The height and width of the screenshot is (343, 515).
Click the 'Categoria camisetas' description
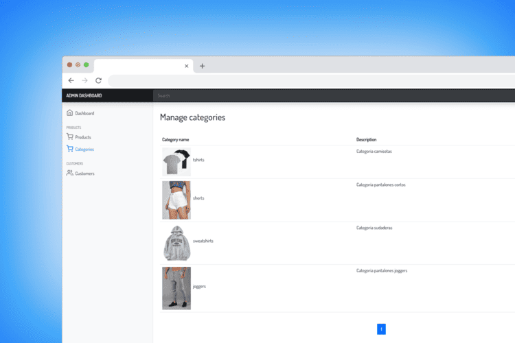(x=374, y=152)
